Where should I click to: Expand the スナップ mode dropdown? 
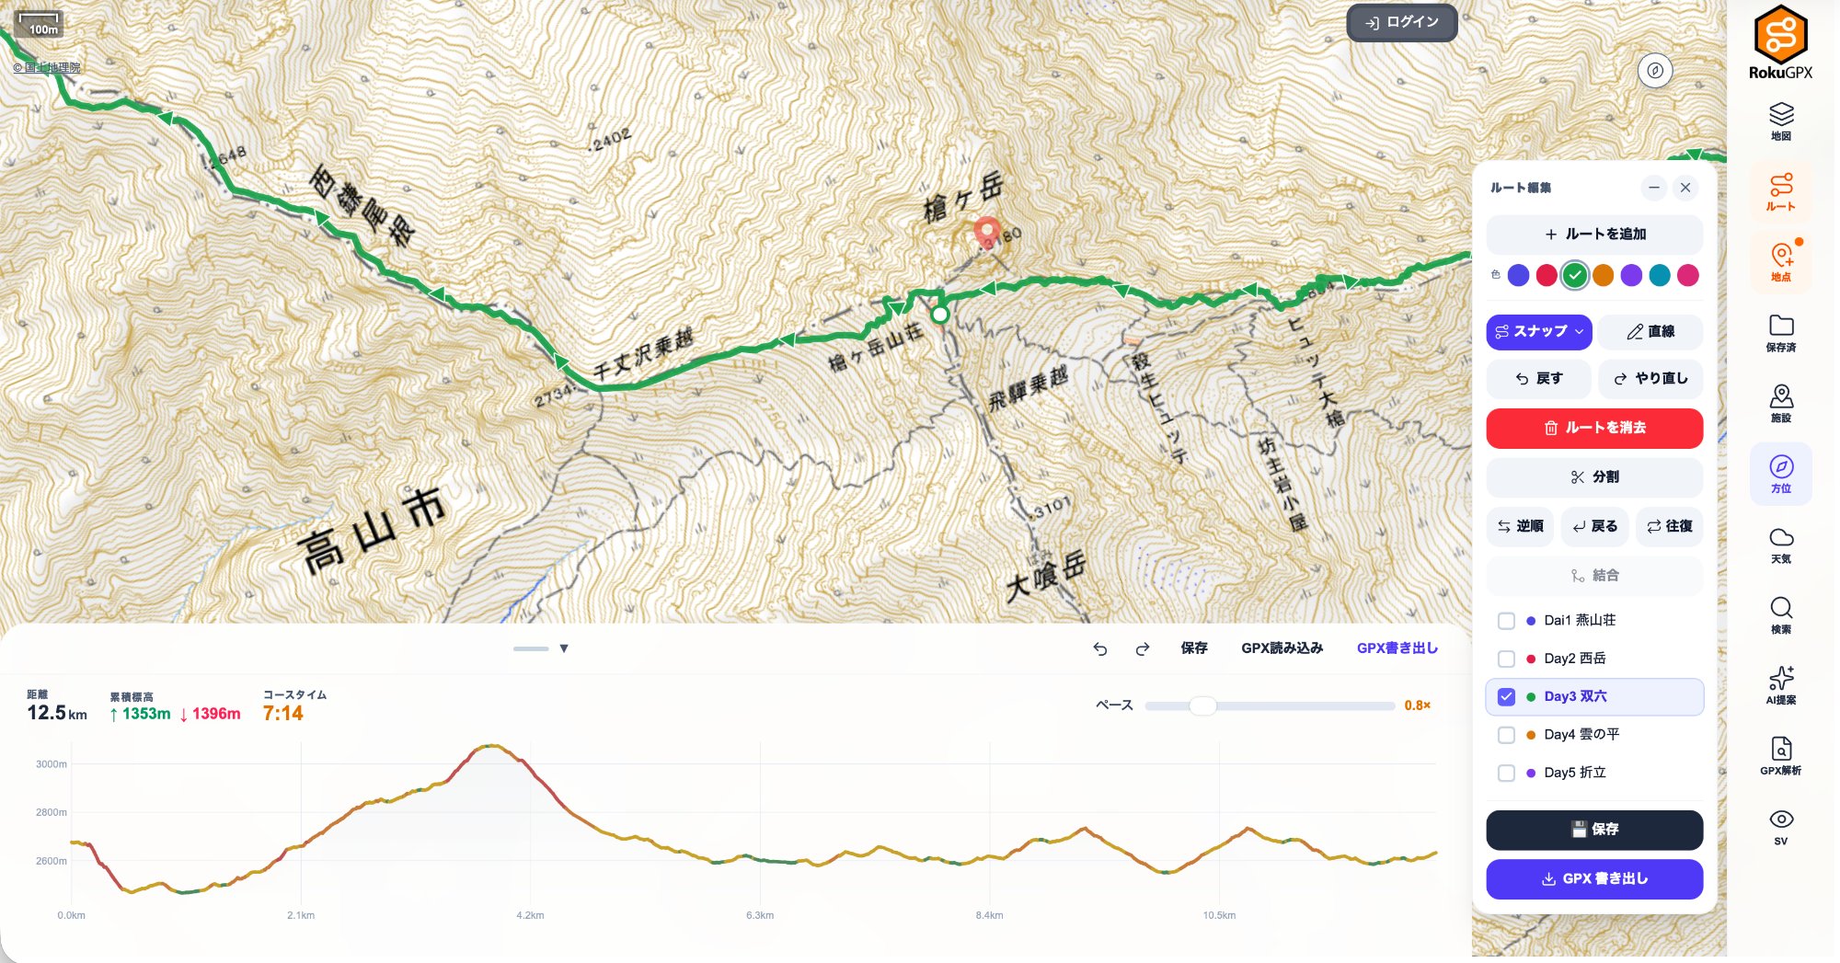pos(1580,332)
